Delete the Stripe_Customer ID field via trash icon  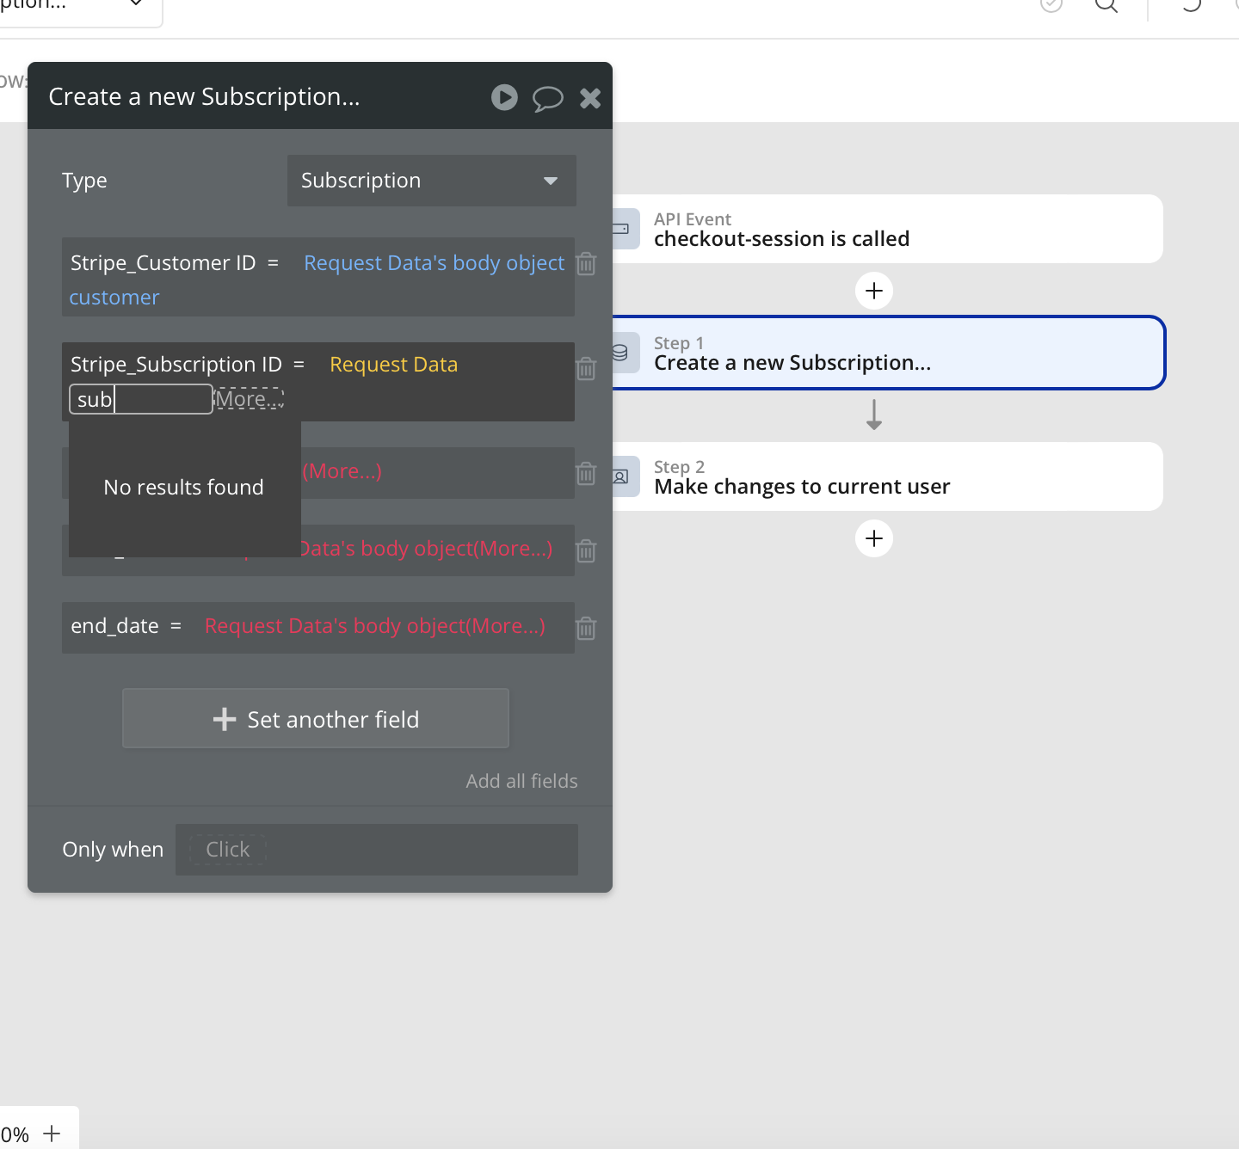[x=586, y=263]
